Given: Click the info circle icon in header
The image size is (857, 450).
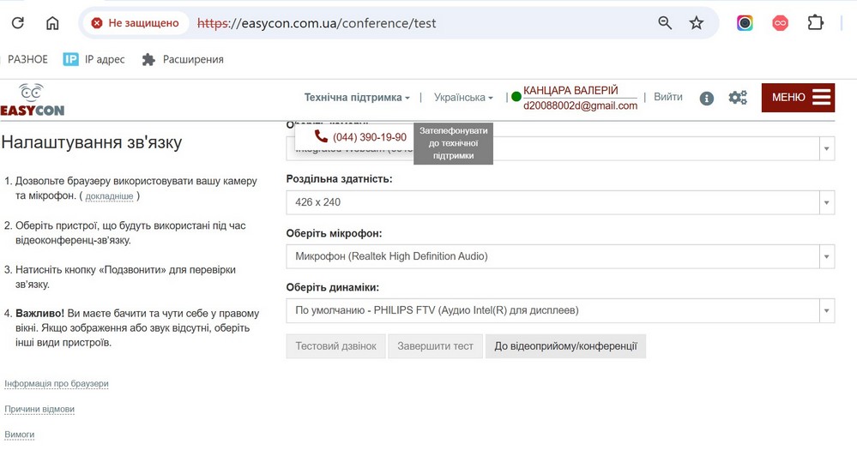Looking at the screenshot, I should click(707, 98).
